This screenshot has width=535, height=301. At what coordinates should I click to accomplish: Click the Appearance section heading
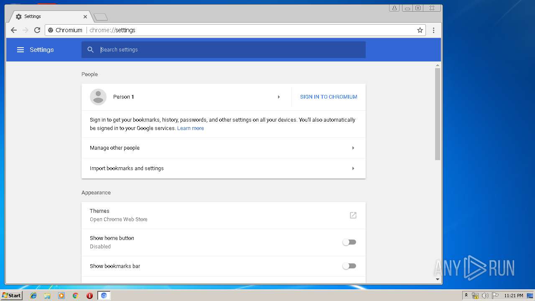(x=96, y=193)
